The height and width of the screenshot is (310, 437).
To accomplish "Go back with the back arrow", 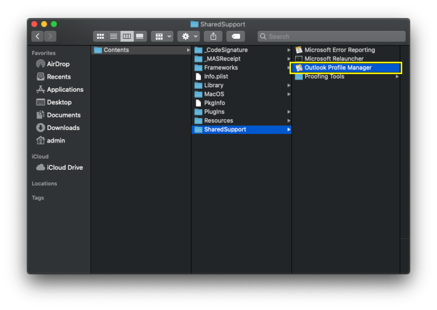I will pyautogui.click(x=38, y=36).
